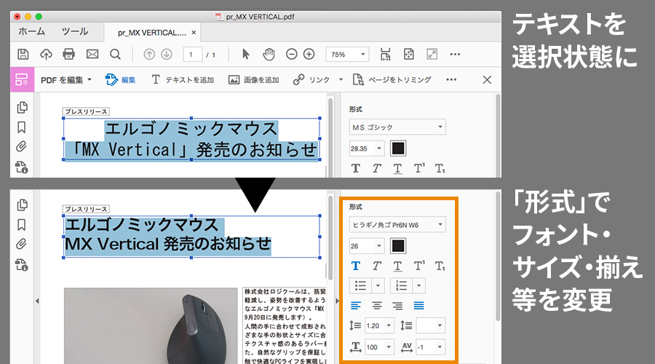The width and height of the screenshot is (655, 364).
Task: Click the bullet list icon
Action: (360, 286)
